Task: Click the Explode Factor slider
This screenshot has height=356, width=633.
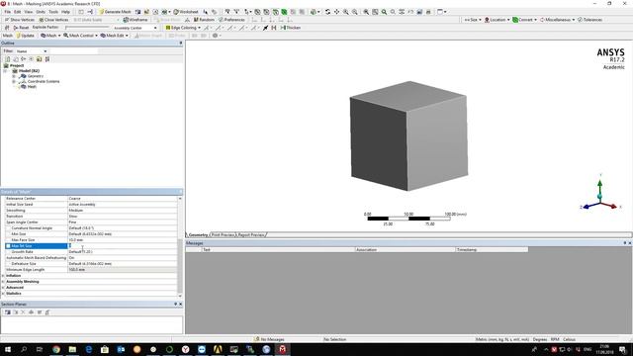Action: pos(87,28)
